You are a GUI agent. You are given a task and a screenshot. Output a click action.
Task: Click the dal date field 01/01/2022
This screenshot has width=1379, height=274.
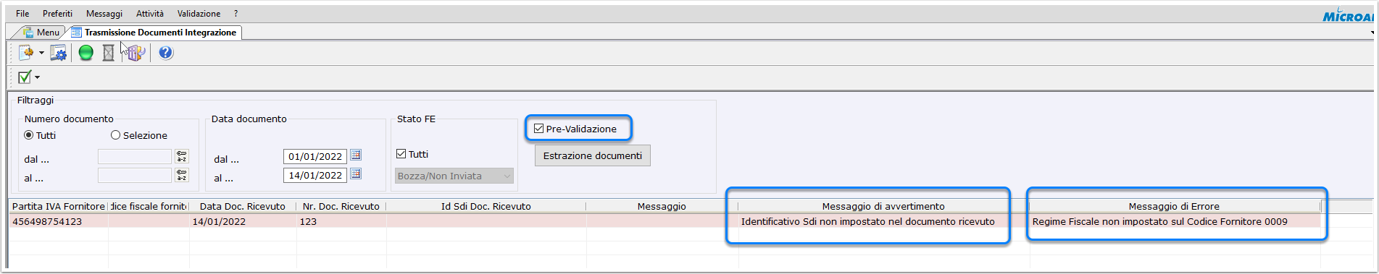point(315,156)
